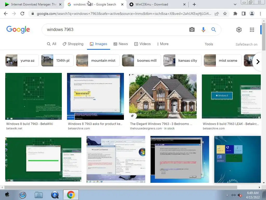Screen dimensions: 266x200
Task: Click the share page icon
Action: pyautogui.click(x=217, y=14)
